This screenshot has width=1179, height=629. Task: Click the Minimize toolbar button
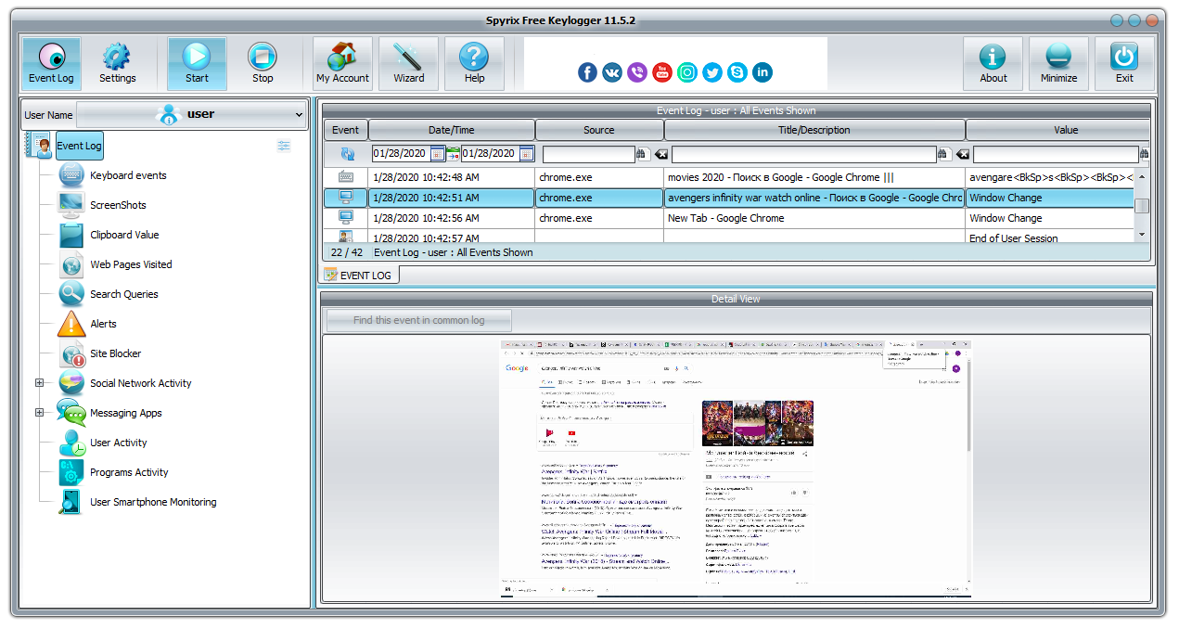(1058, 63)
